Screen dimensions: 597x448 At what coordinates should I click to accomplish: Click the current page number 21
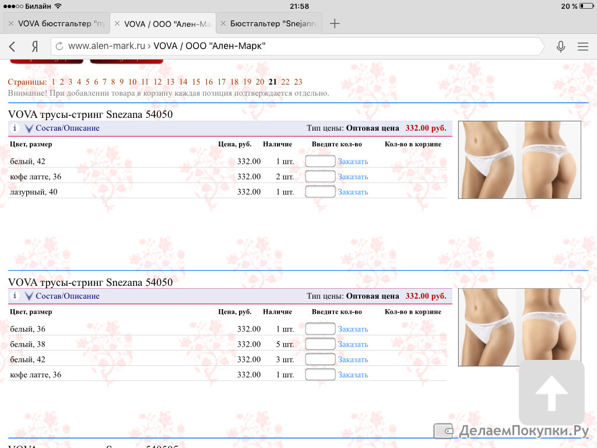(273, 82)
